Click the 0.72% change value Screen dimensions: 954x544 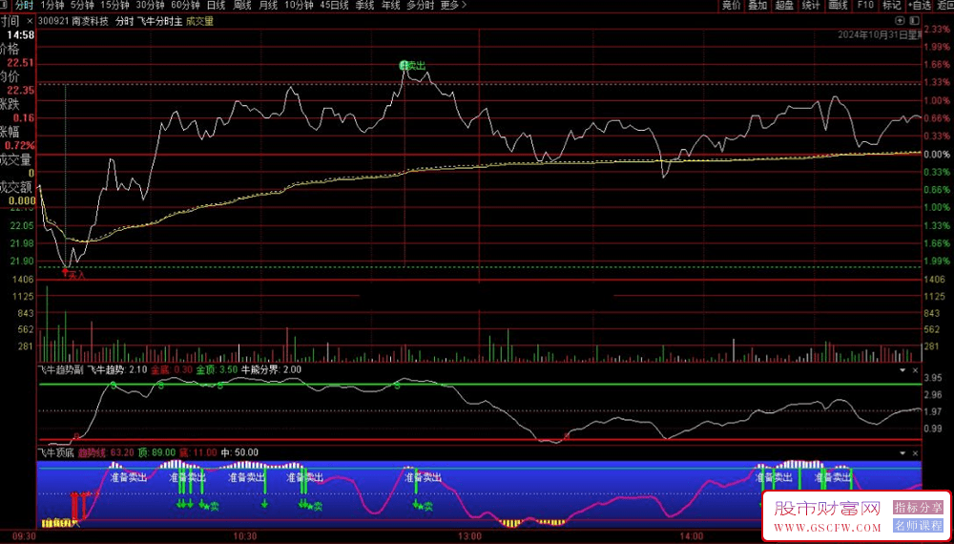[19, 145]
